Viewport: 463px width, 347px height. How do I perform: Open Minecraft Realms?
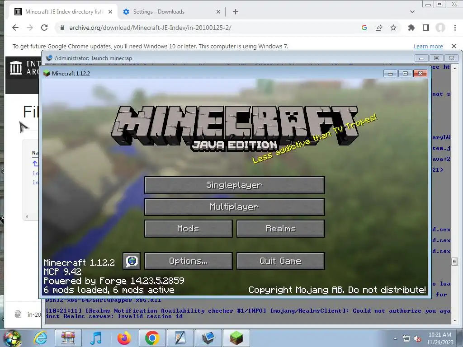pos(280,228)
